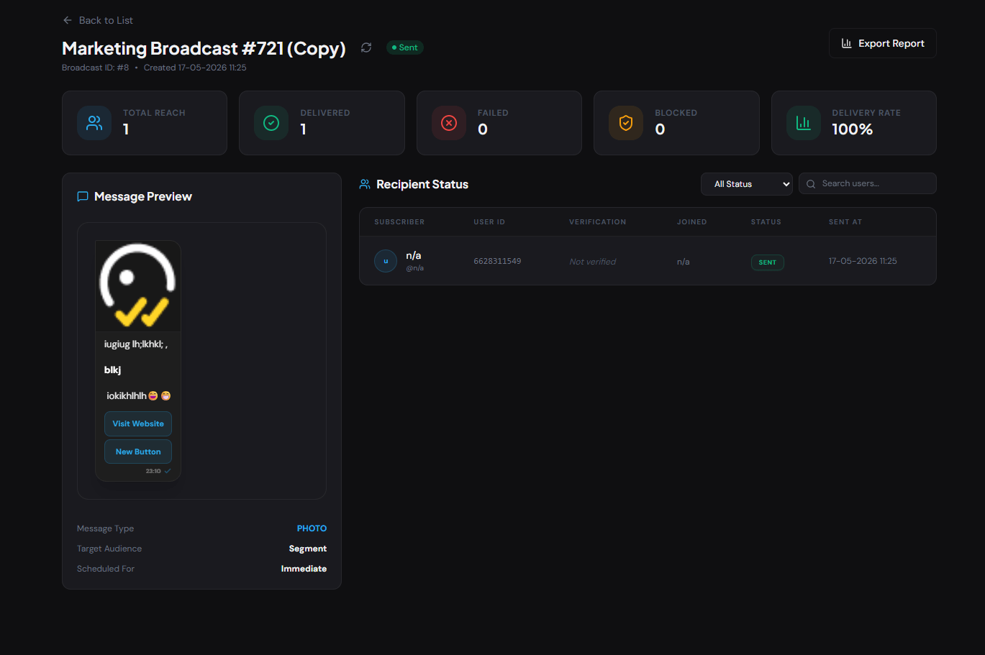The height and width of the screenshot is (655, 985).
Task: Click the Delivery Rate 100% value
Action: coord(852,129)
